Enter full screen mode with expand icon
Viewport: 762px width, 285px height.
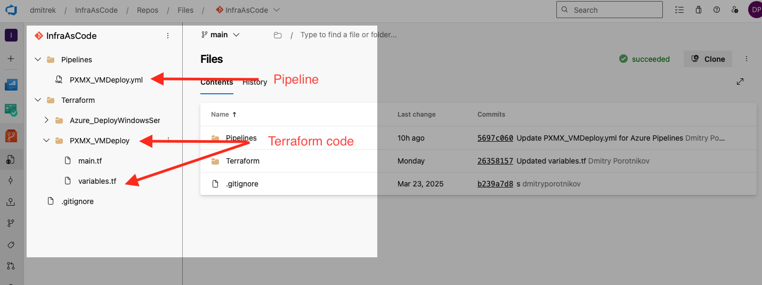[x=740, y=82]
